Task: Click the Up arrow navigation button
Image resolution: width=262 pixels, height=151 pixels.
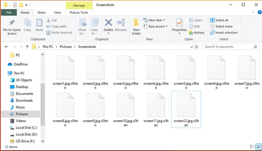Action: 27,47
